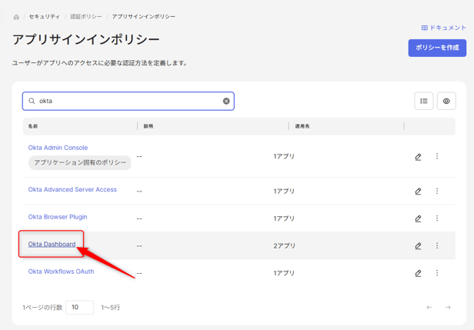The width and height of the screenshot is (474, 330).
Task: Edit Okta Dashboard pencil icon
Action: [x=418, y=246]
